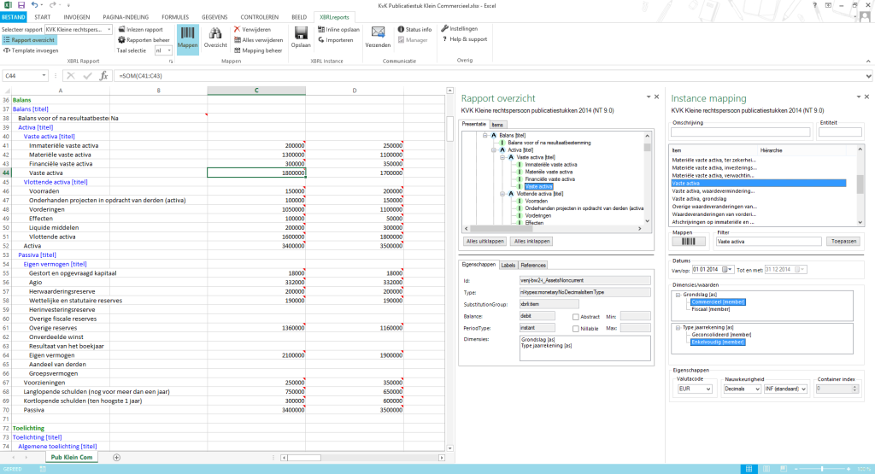Click the Undo arrow in quick access
The width and height of the screenshot is (875, 474).
click(x=34, y=5)
